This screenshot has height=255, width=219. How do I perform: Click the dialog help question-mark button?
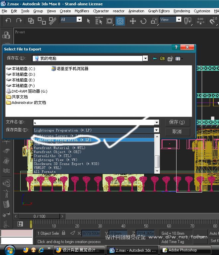(x=176, y=47)
